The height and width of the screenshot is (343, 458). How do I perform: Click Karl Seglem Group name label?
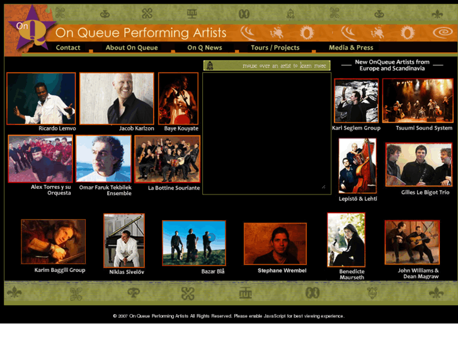point(356,128)
